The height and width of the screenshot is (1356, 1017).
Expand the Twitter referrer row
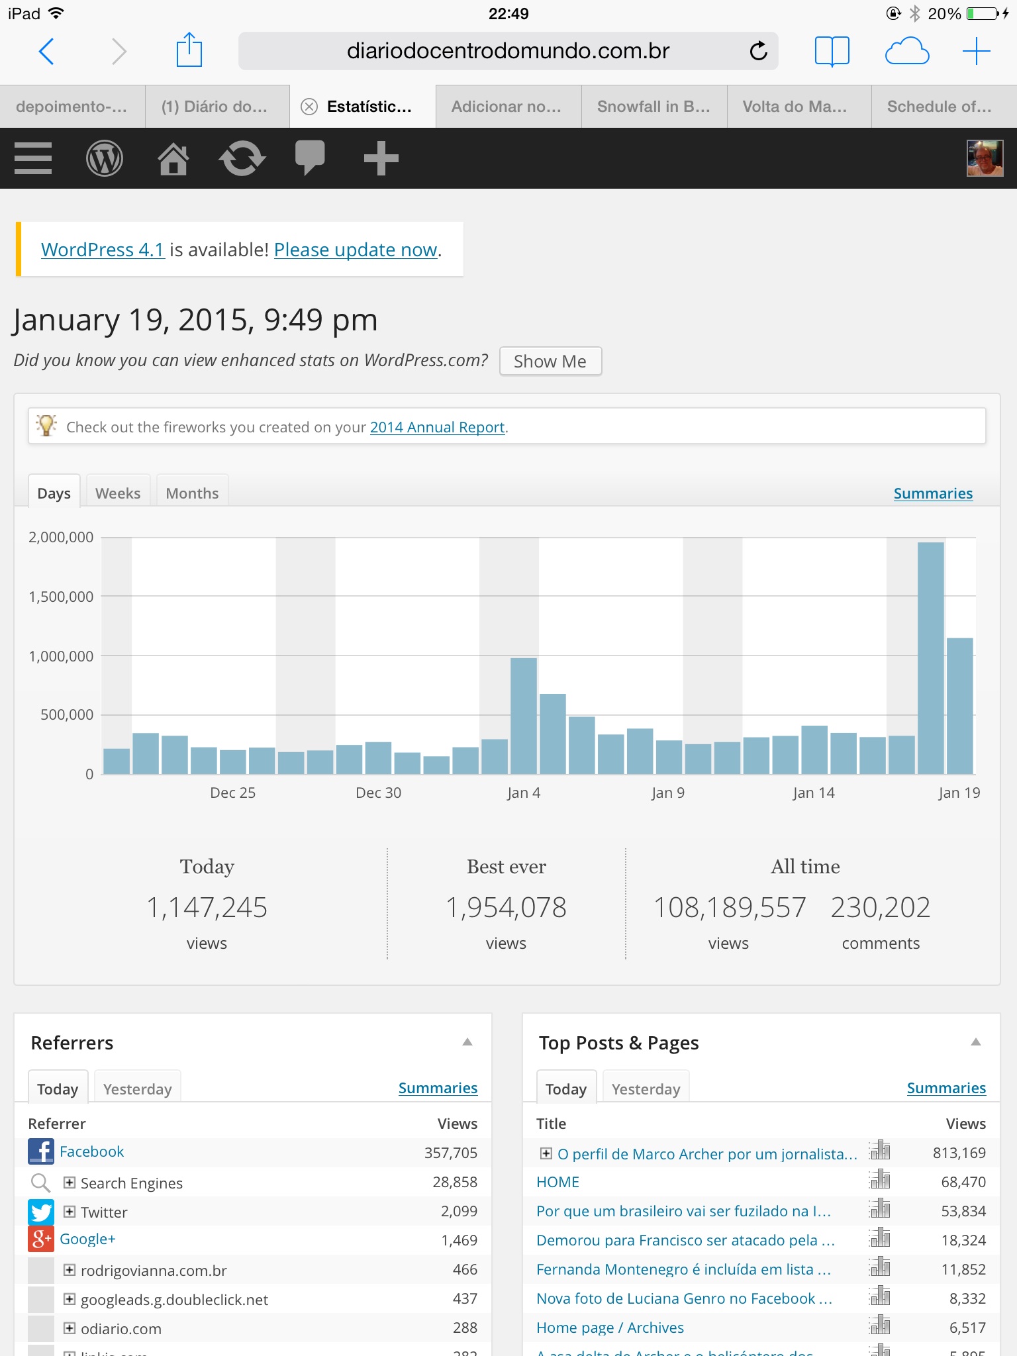70,1212
